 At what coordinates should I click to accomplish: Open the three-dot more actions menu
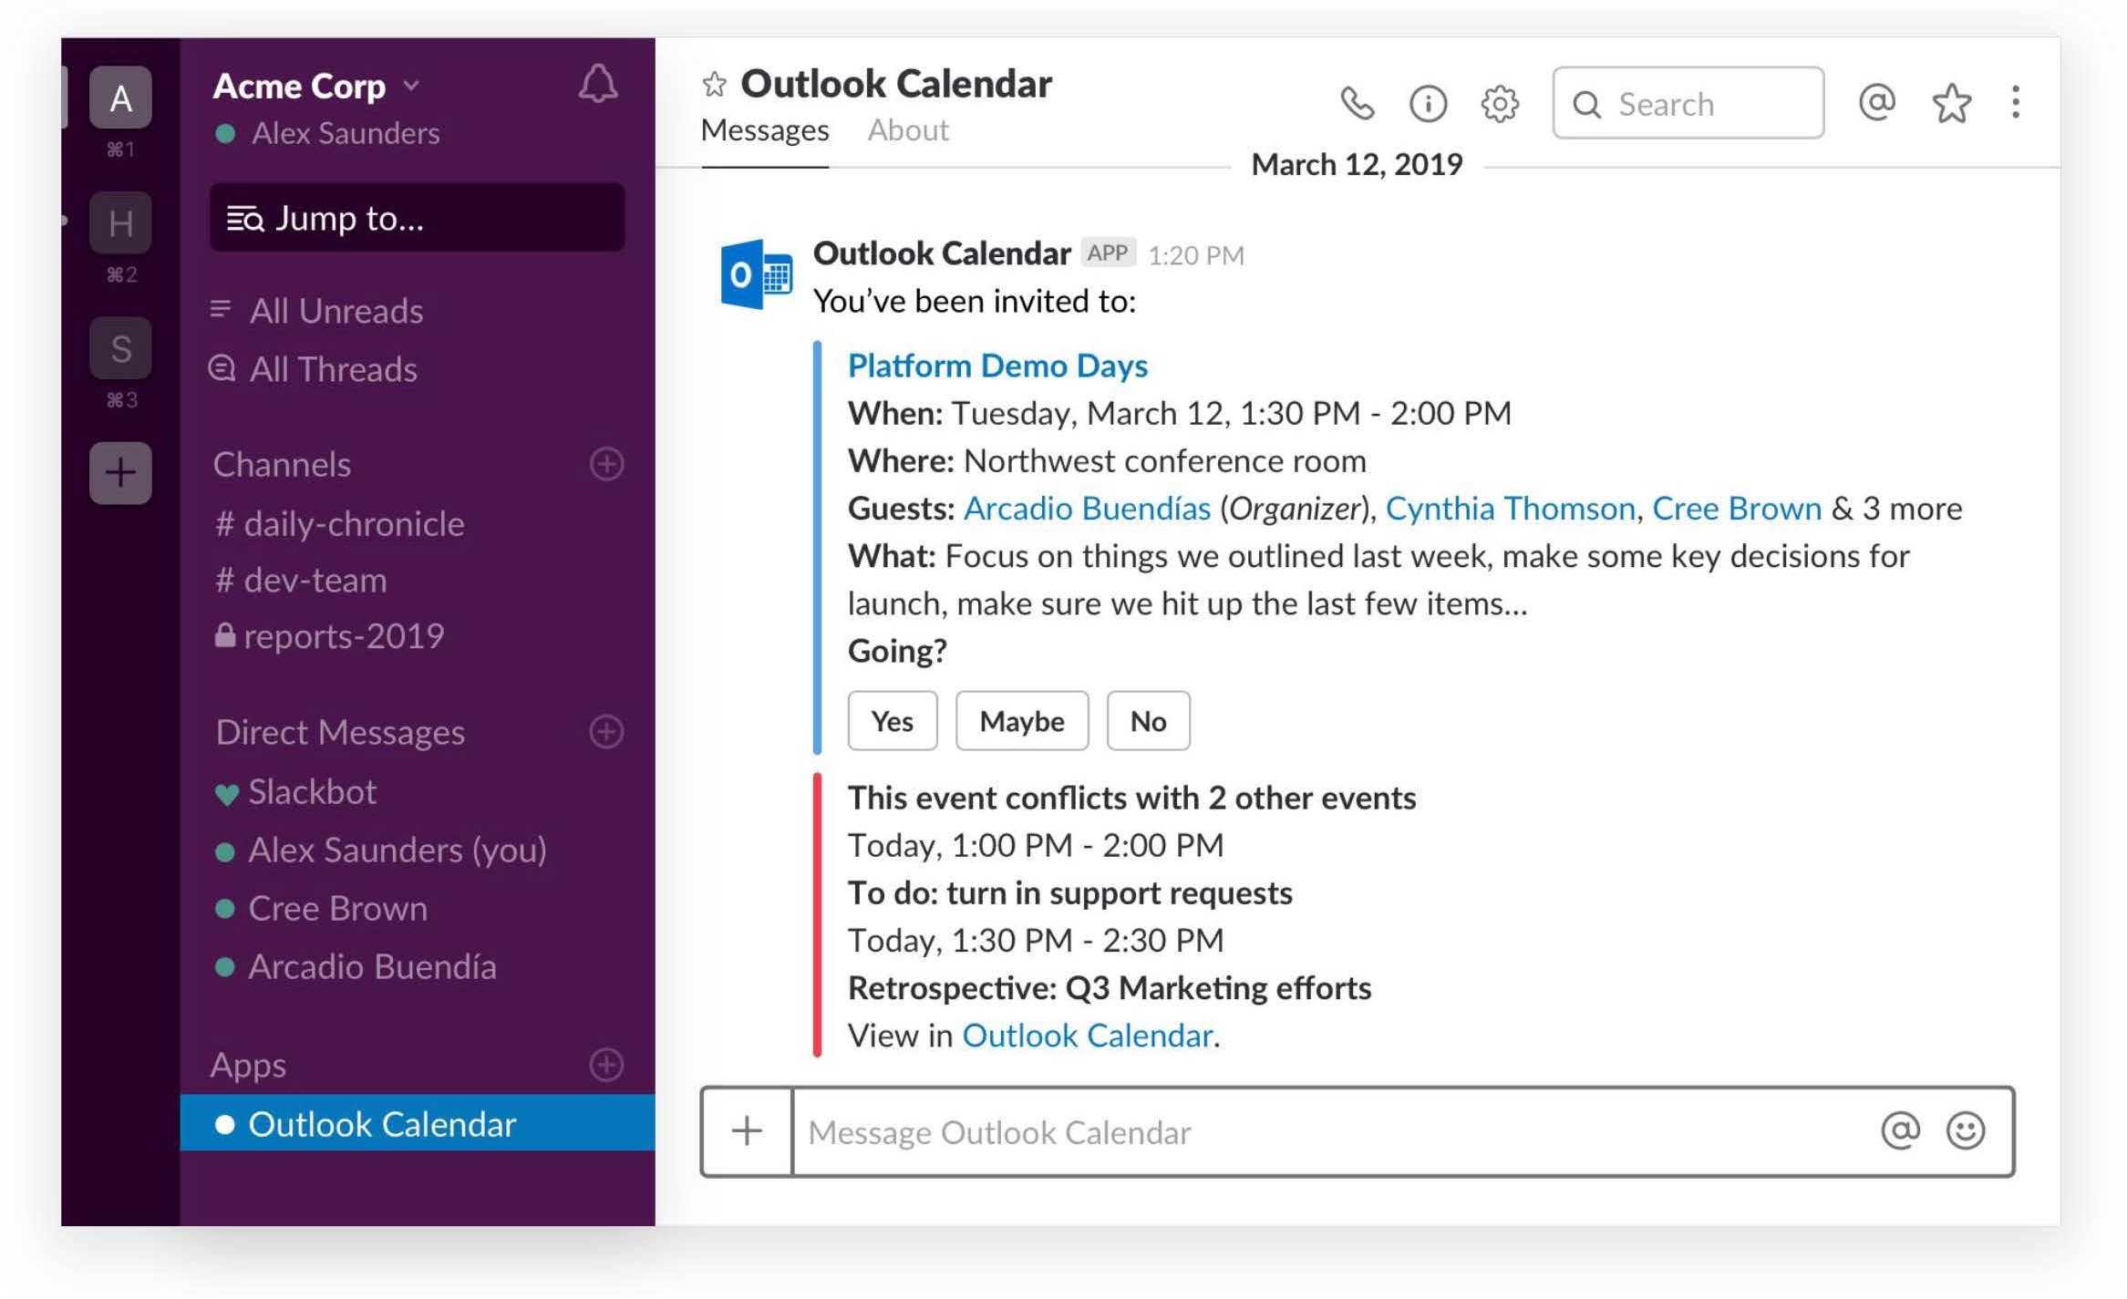2016,102
